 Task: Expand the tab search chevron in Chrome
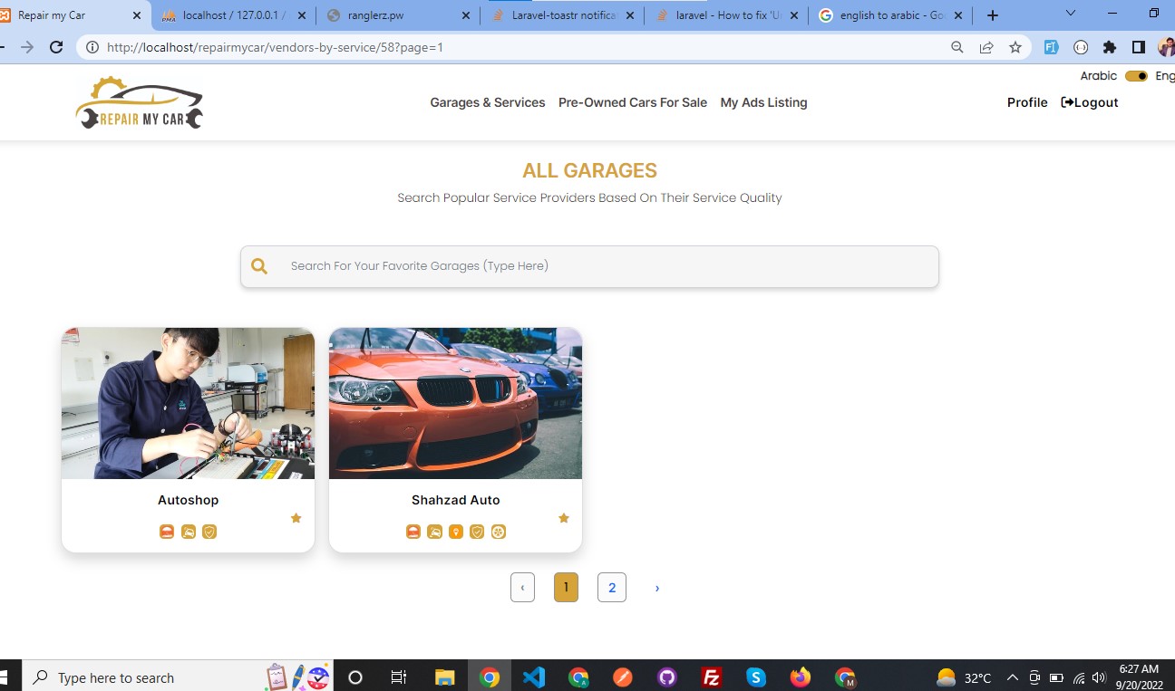[x=1070, y=14]
